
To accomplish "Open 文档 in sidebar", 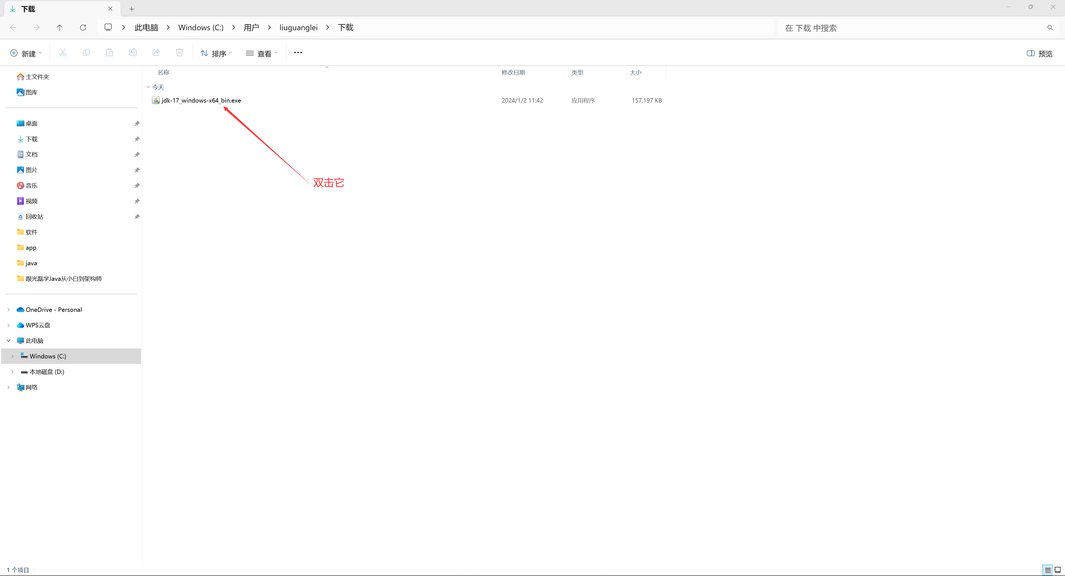I will [27, 155].
